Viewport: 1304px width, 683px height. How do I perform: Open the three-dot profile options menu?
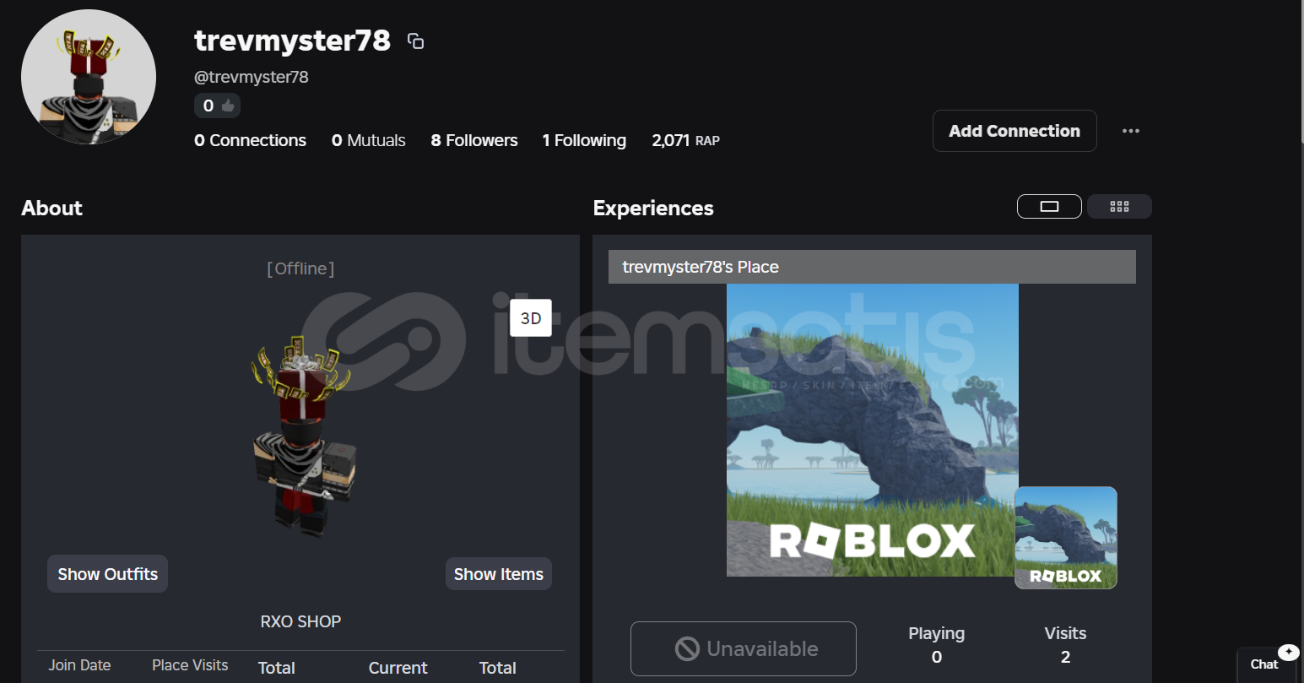tap(1131, 131)
